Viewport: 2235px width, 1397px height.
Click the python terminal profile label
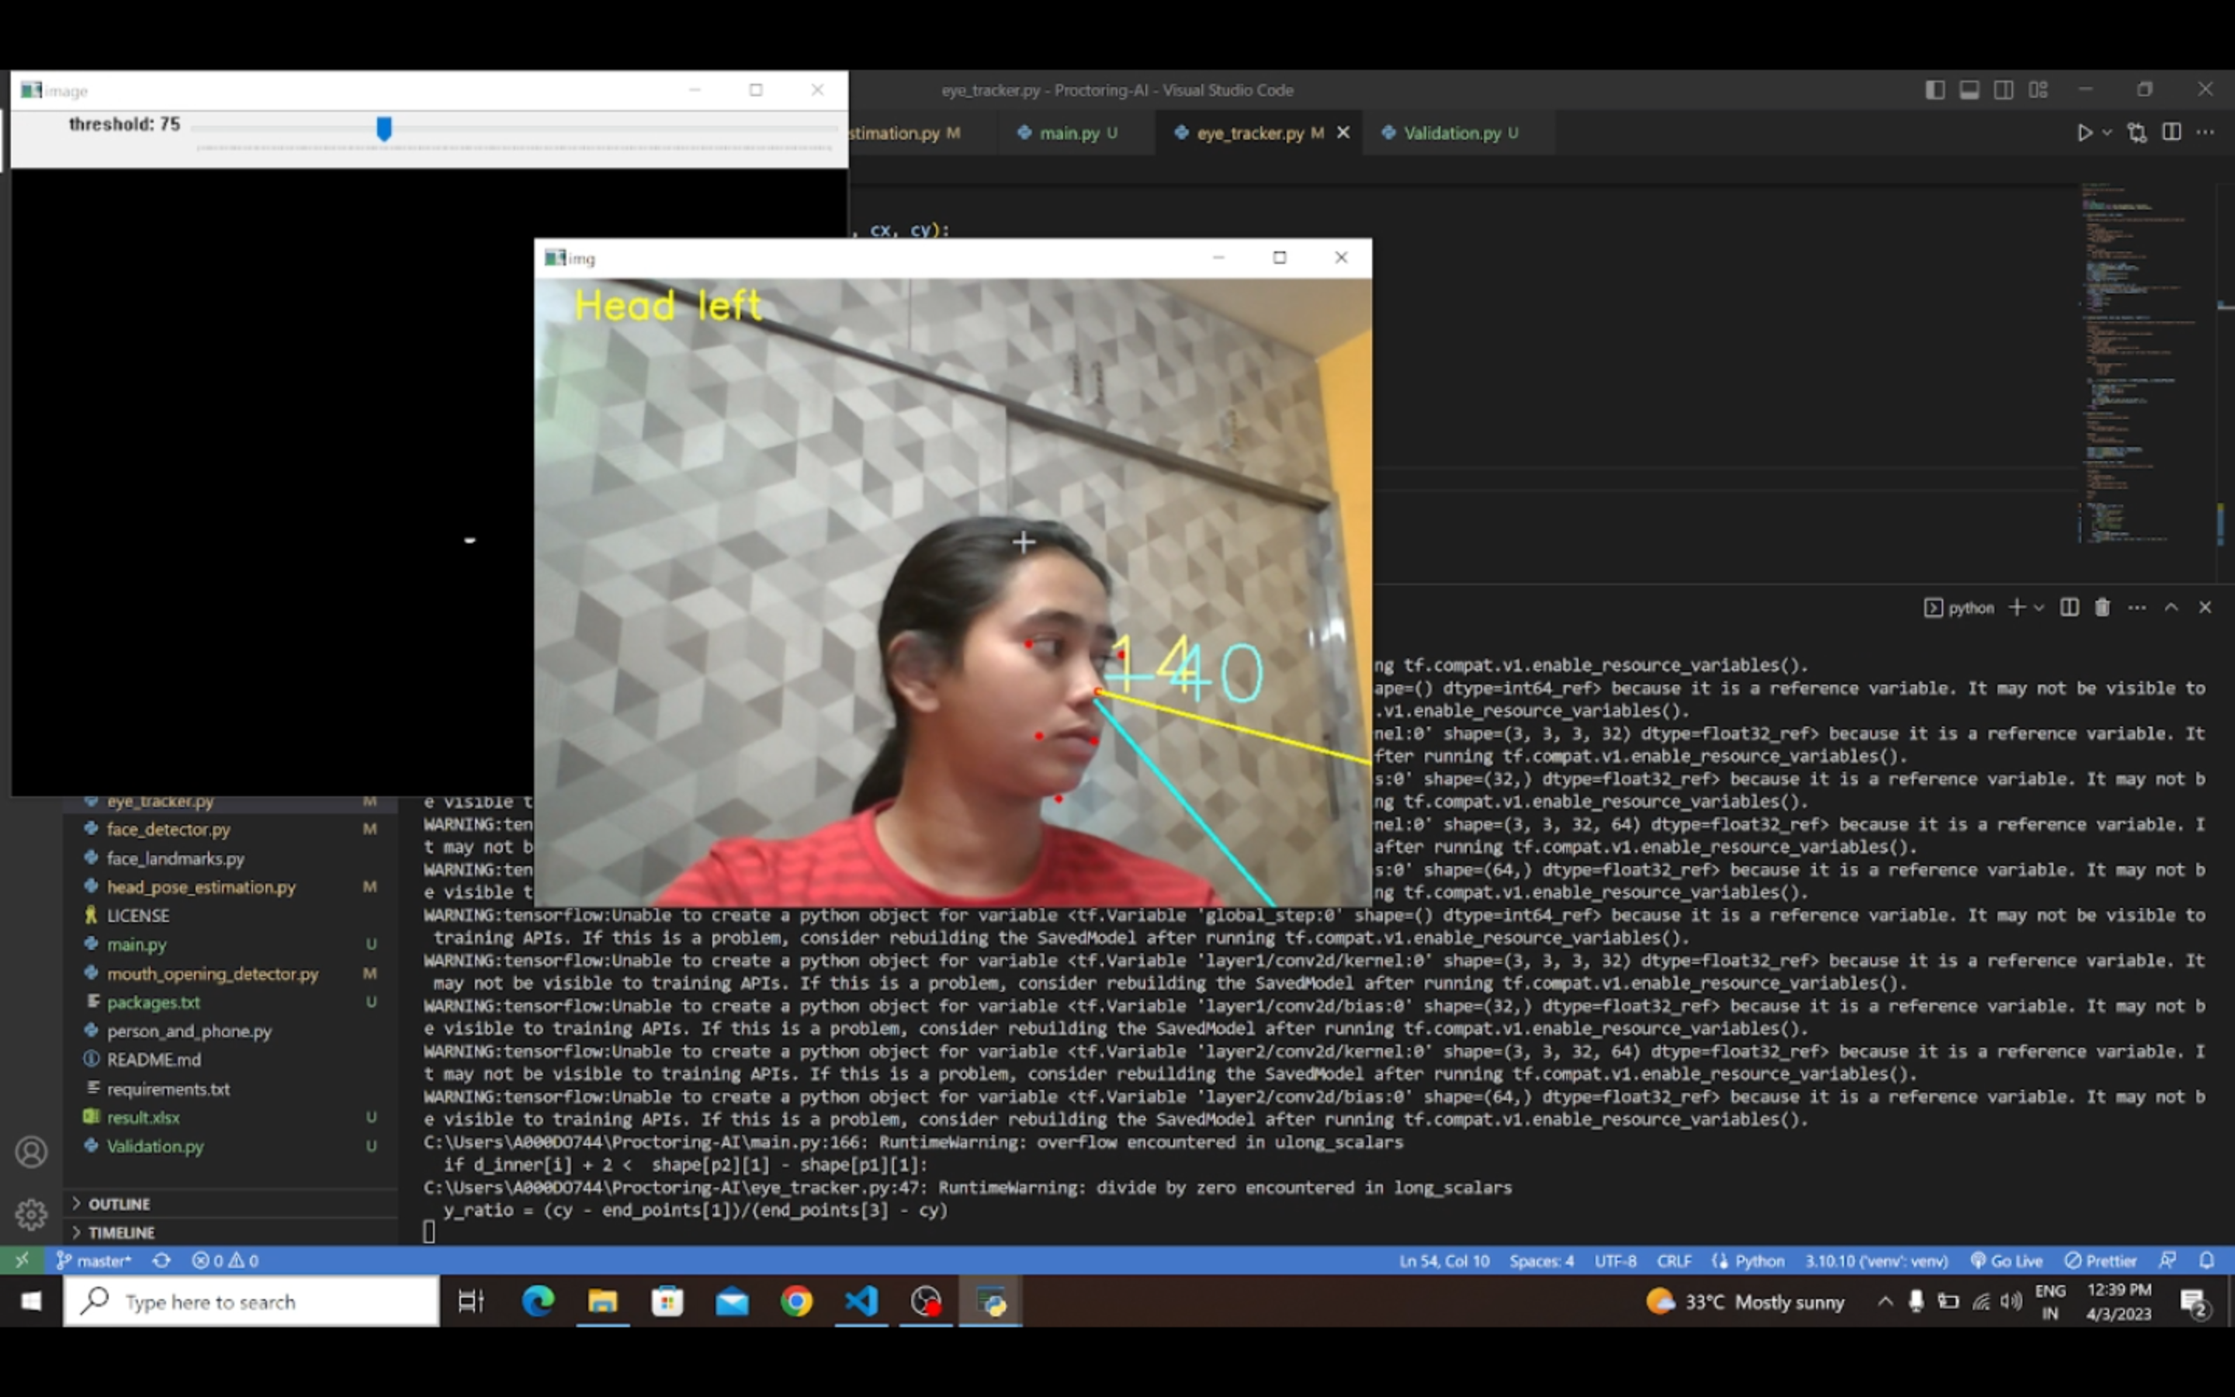click(1959, 607)
